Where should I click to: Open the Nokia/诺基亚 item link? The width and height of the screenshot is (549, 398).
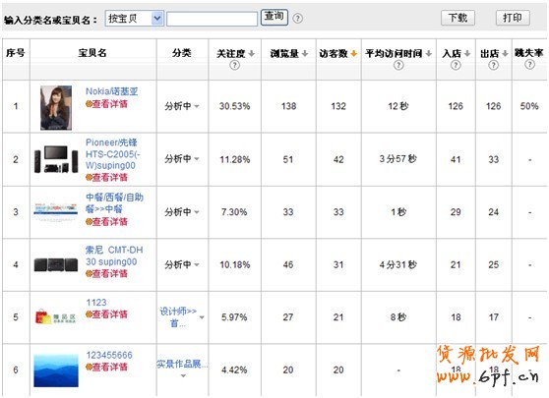pos(112,91)
